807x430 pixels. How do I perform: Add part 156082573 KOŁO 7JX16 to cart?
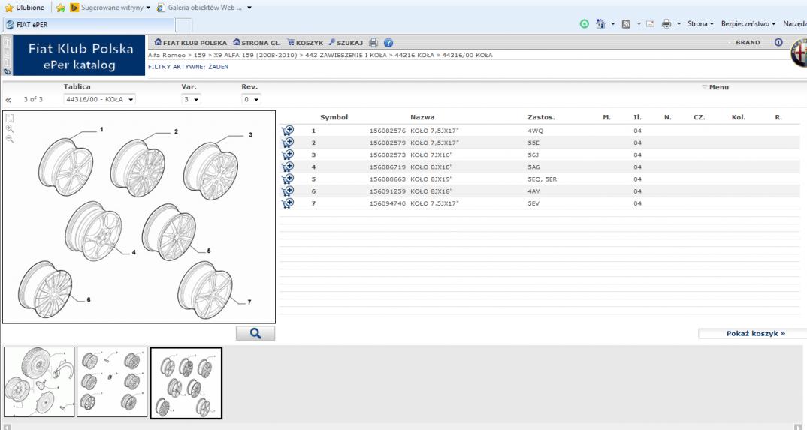(288, 155)
